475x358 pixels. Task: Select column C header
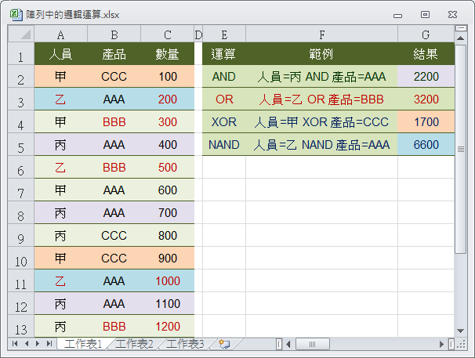pos(168,34)
